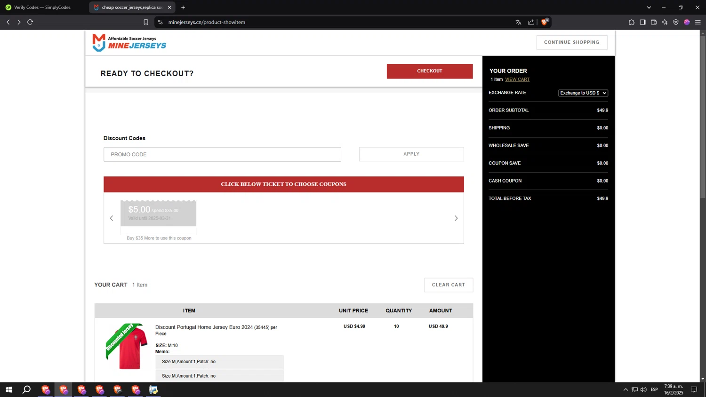706x397 pixels.
Task: Open Brave Shields lion icon
Action: [x=545, y=22]
